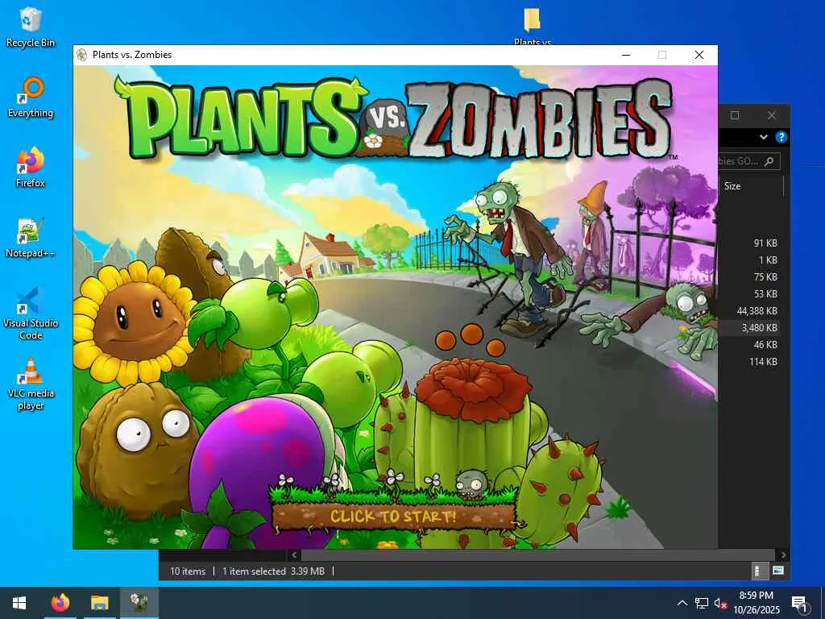This screenshot has width=825, height=619.
Task: Click into the File Explorer search box
Action: (x=749, y=161)
